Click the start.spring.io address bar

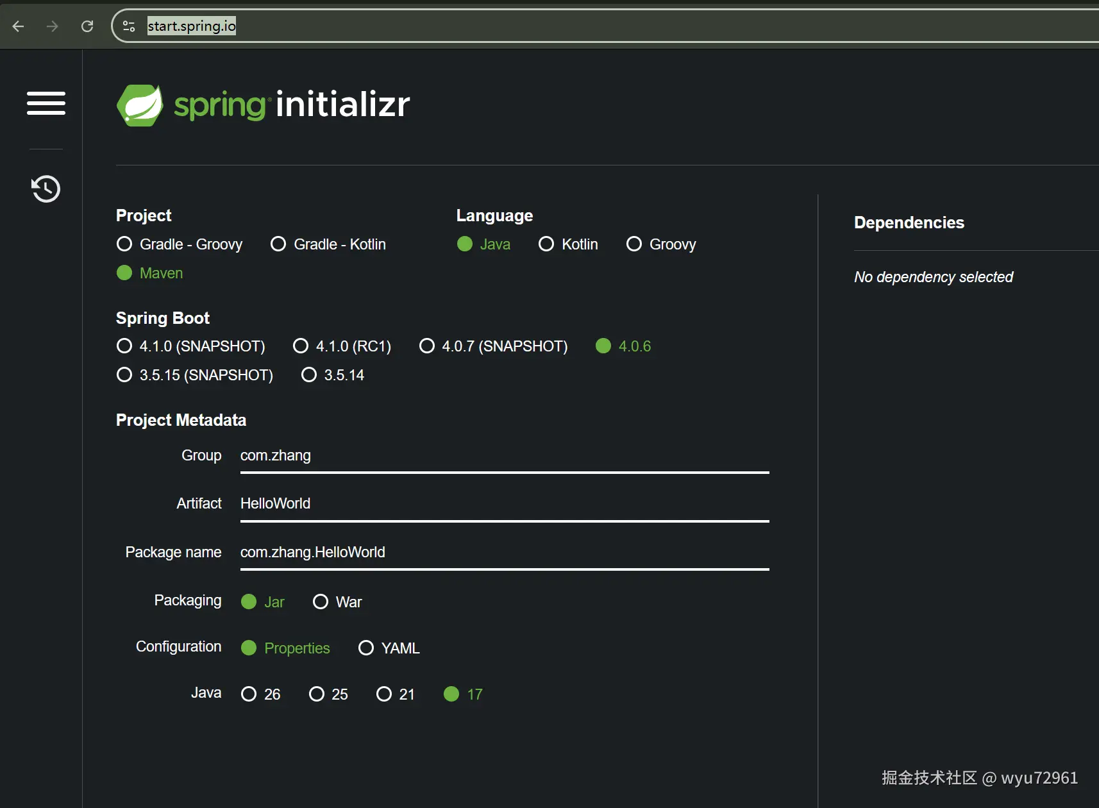605,26
